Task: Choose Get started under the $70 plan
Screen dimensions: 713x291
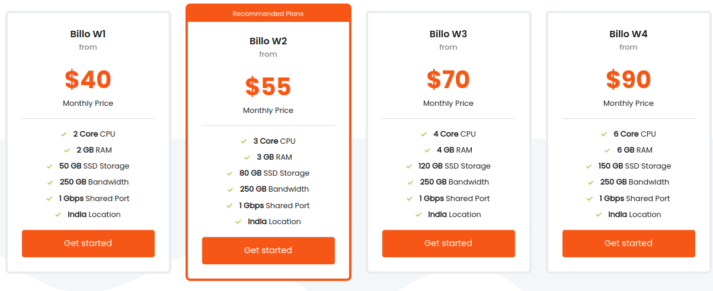Action: 448,243
